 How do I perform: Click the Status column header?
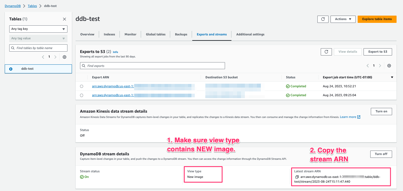tap(290, 77)
